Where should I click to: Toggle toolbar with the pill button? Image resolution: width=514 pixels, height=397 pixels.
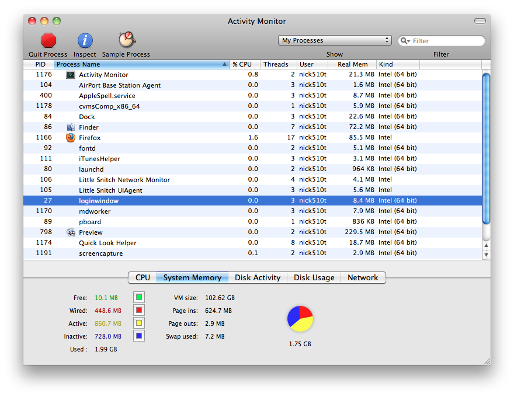click(480, 21)
